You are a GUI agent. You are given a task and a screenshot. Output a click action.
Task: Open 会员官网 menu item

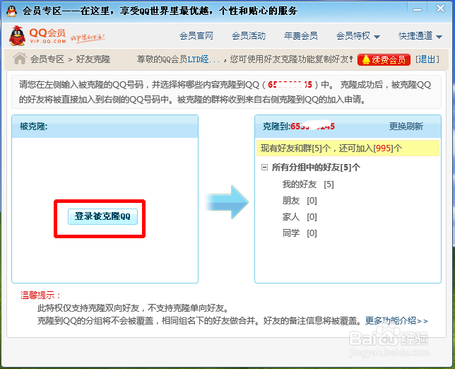coord(196,36)
